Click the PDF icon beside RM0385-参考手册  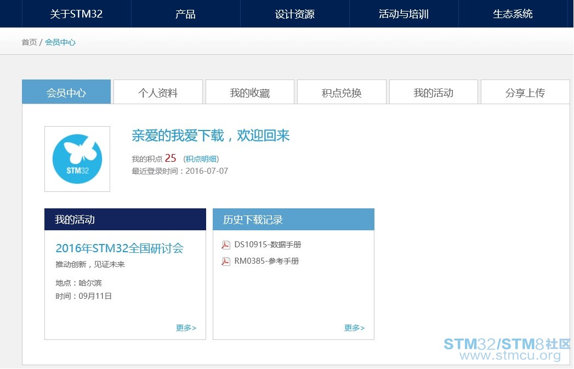pos(226,262)
